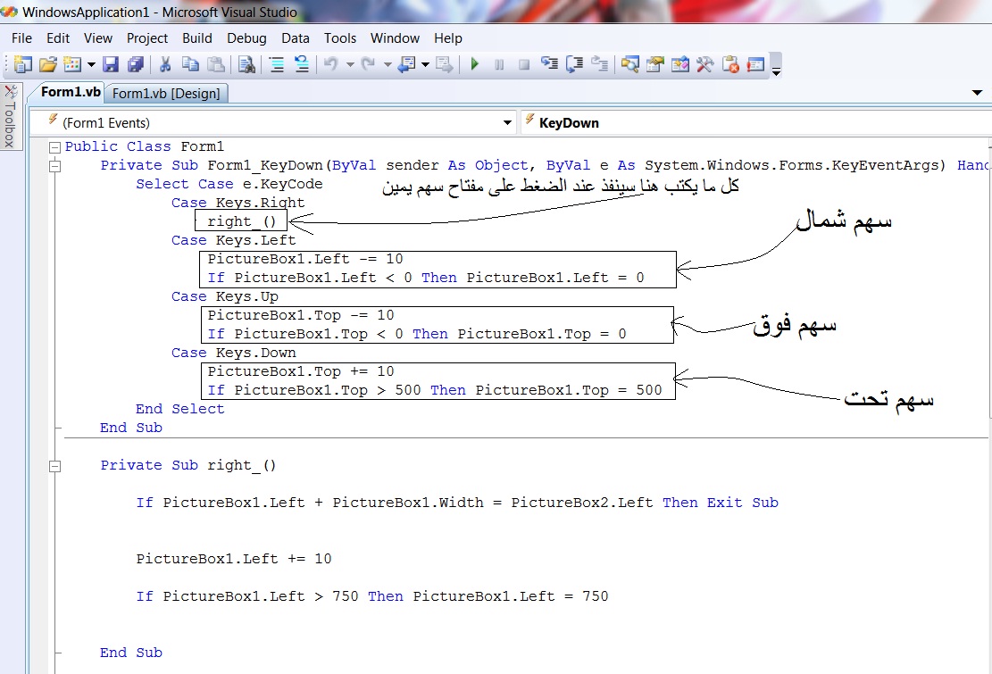Image resolution: width=992 pixels, height=674 pixels.
Task: Click the Copy icon in toolbar
Action: click(x=190, y=64)
